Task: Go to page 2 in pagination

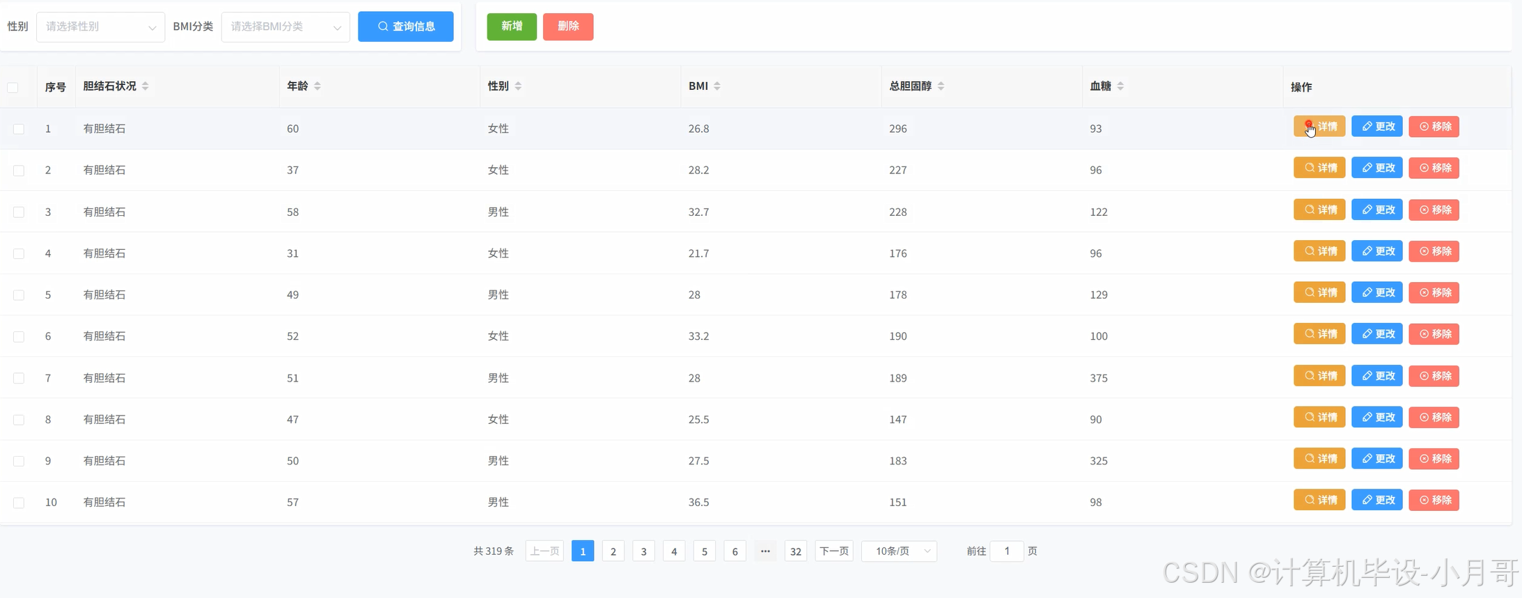Action: coord(613,551)
